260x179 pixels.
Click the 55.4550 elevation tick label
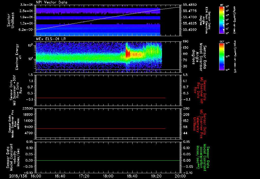click(x=190, y=30)
